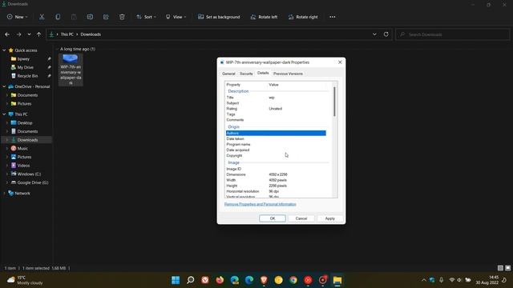Open taskbar Search
The height and width of the screenshot is (288, 513).
(x=191, y=280)
